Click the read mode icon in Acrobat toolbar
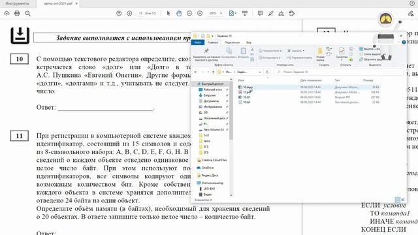This screenshot has width=418, height=235. [x=245, y=13]
